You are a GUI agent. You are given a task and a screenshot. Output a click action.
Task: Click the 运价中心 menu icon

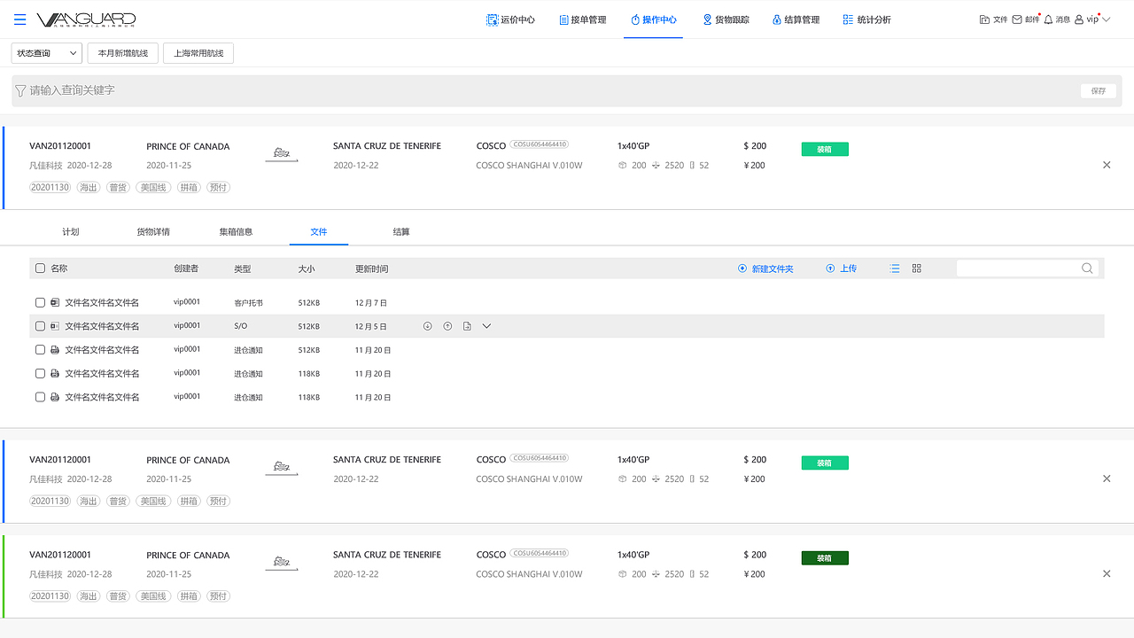[492, 19]
